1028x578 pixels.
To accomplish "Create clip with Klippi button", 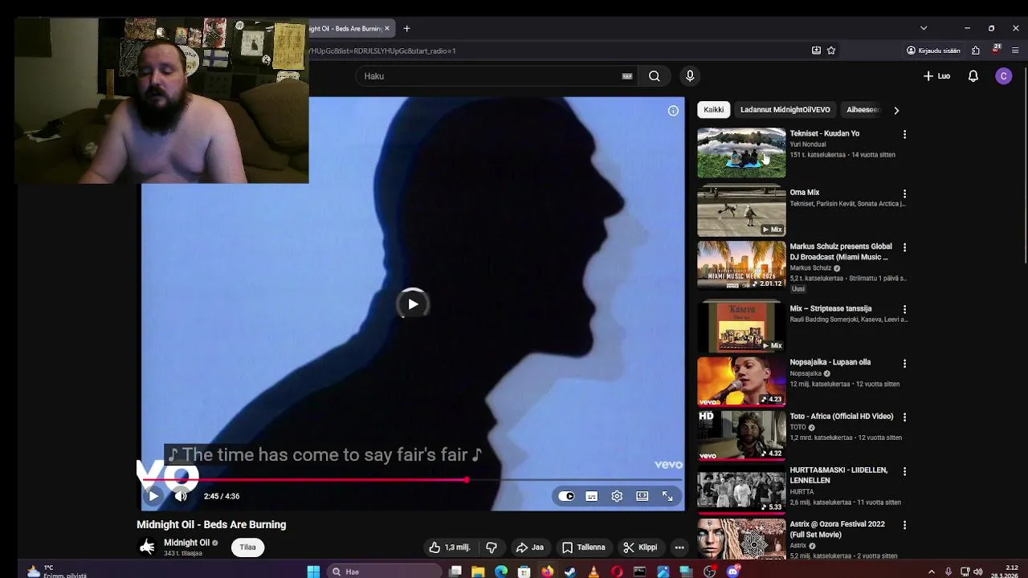I will (x=641, y=547).
